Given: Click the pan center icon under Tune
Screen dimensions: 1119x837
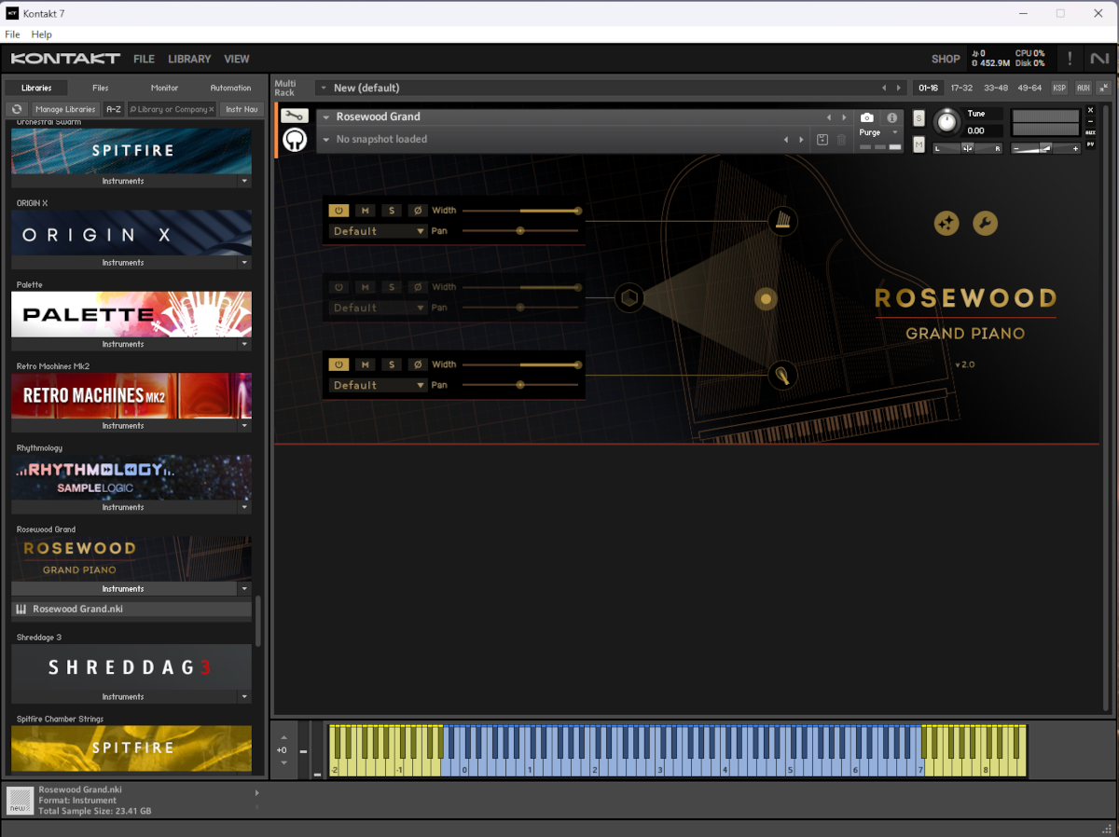Looking at the screenshot, I should pos(968,148).
